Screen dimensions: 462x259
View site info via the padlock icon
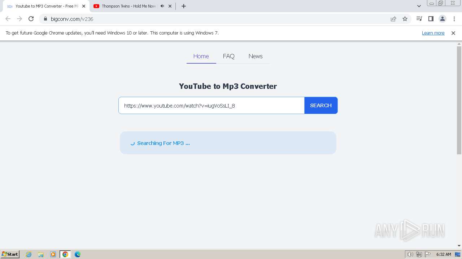pos(45,19)
